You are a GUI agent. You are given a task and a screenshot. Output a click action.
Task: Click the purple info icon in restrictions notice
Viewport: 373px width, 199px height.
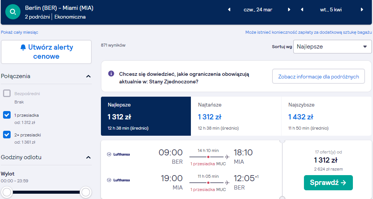coord(111,74)
